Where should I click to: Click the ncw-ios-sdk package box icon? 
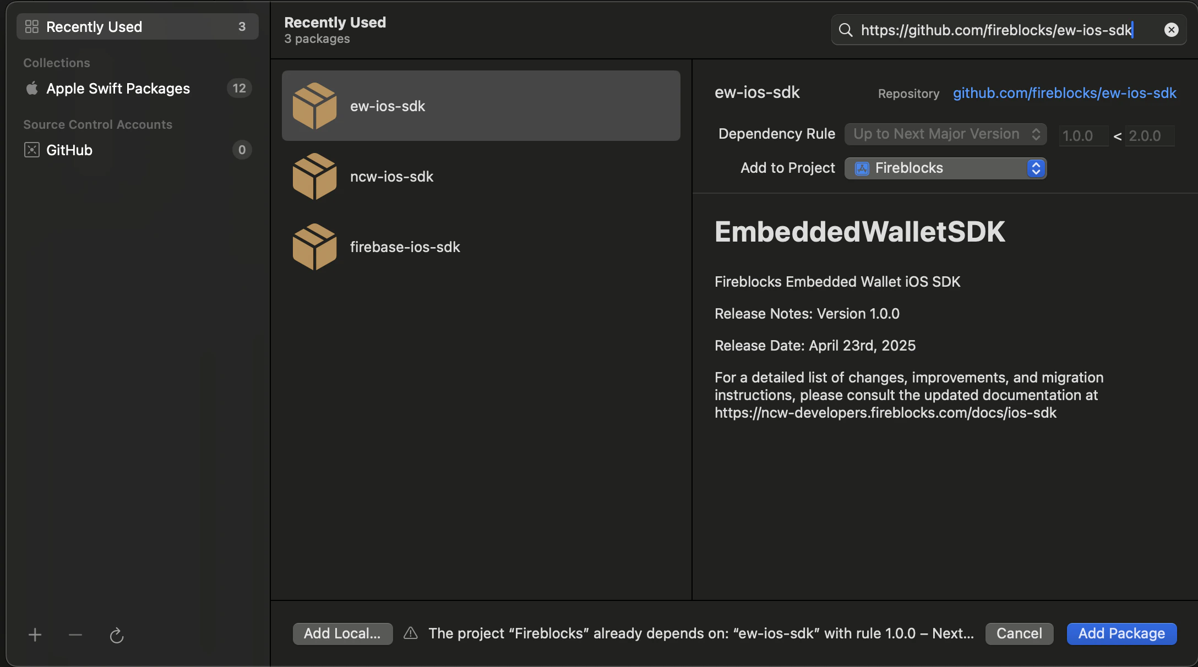(x=314, y=176)
